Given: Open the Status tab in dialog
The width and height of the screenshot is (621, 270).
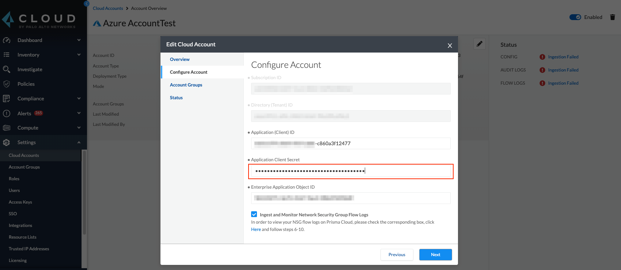Looking at the screenshot, I should [176, 98].
